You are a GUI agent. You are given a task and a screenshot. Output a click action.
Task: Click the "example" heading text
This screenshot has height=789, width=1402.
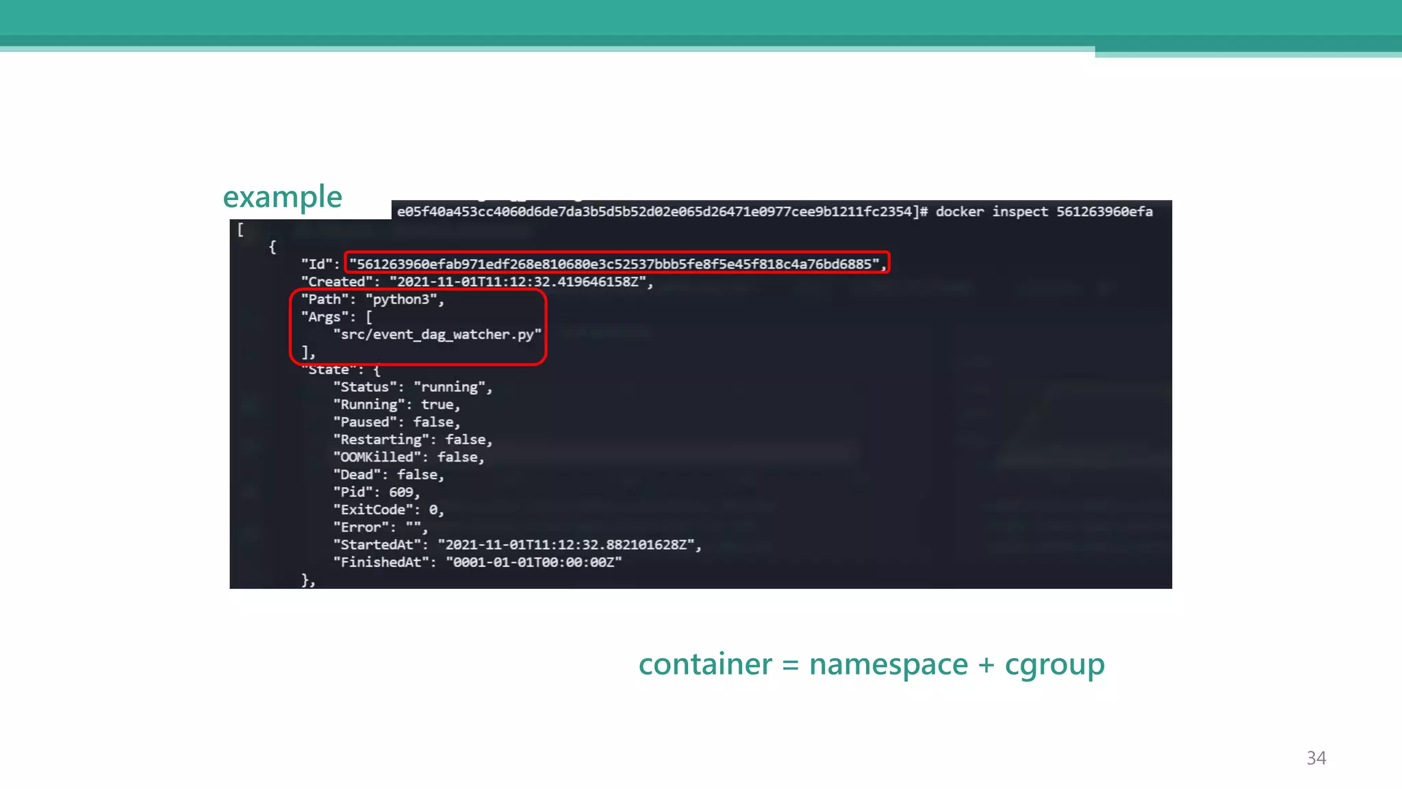coord(282,198)
